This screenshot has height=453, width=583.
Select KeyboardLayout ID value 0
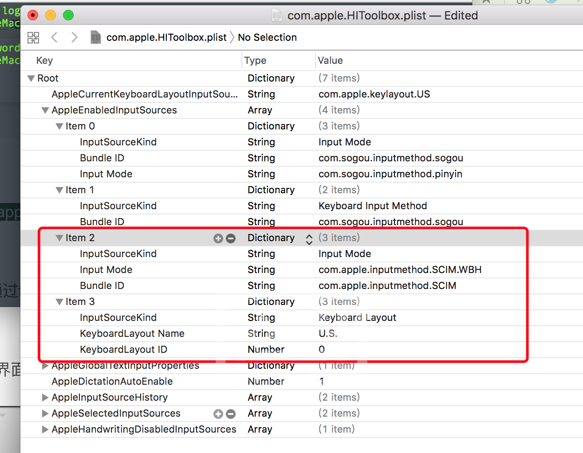tap(322, 349)
